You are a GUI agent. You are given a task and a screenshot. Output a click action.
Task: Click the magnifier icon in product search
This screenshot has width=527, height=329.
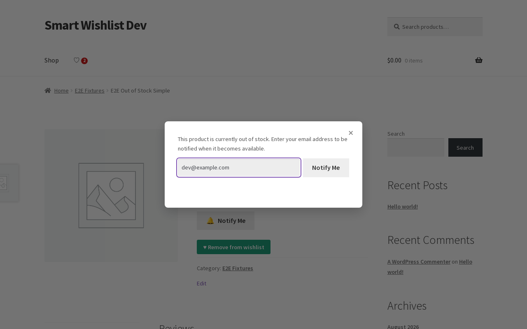coord(397,27)
